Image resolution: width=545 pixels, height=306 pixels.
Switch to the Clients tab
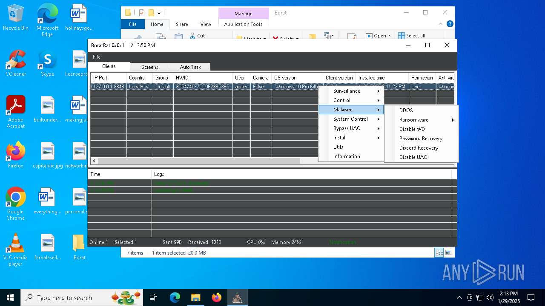click(x=109, y=66)
